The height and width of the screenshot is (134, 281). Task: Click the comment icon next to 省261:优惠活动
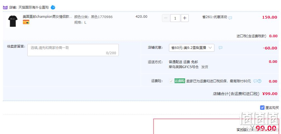click(230, 18)
